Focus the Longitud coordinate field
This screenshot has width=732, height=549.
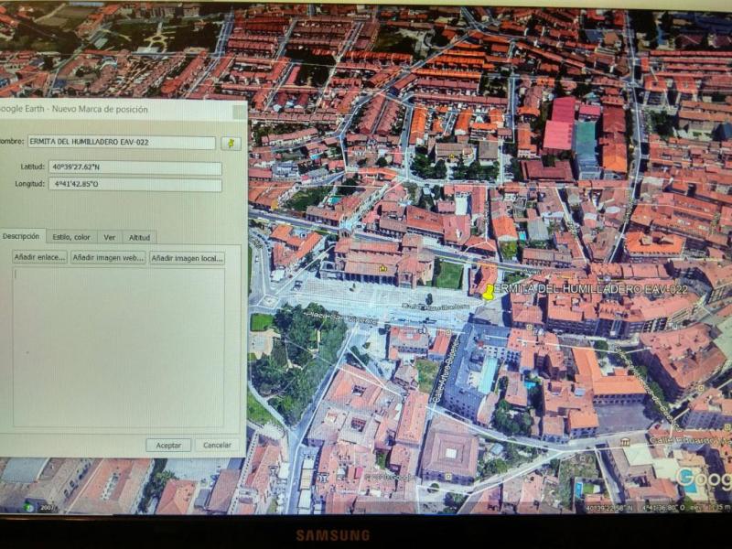click(135, 185)
